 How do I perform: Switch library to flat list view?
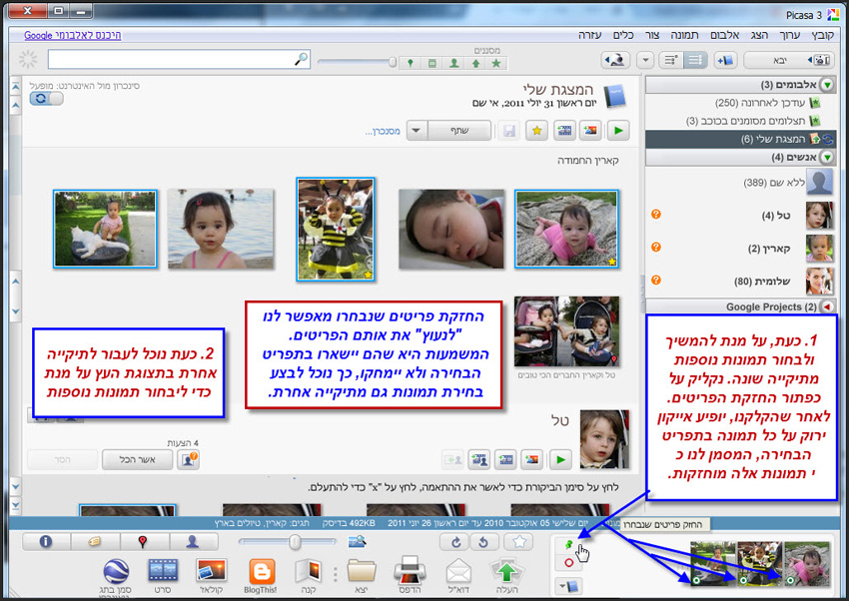695,60
